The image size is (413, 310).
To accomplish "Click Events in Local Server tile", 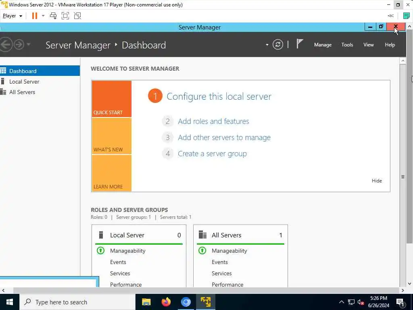I will click(x=118, y=262).
